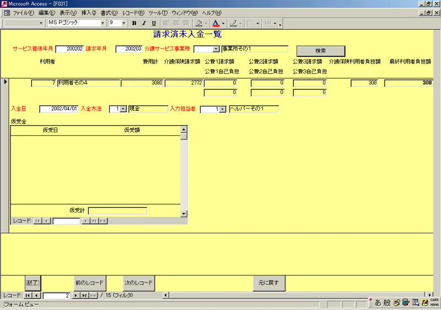Open the object selector dropdown
The height and width of the screenshot is (310, 441).
click(41, 23)
